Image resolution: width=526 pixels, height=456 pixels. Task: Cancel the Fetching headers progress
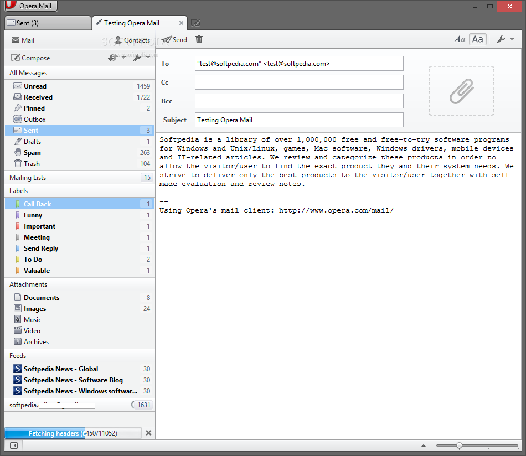pos(148,433)
